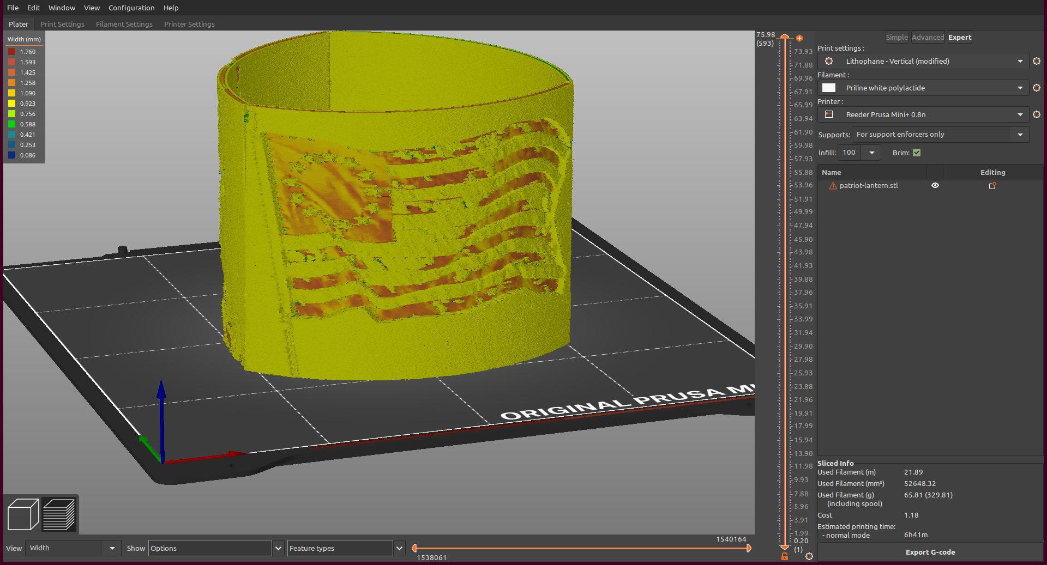Click the Export G-code button
The image size is (1047, 565).
click(x=930, y=552)
